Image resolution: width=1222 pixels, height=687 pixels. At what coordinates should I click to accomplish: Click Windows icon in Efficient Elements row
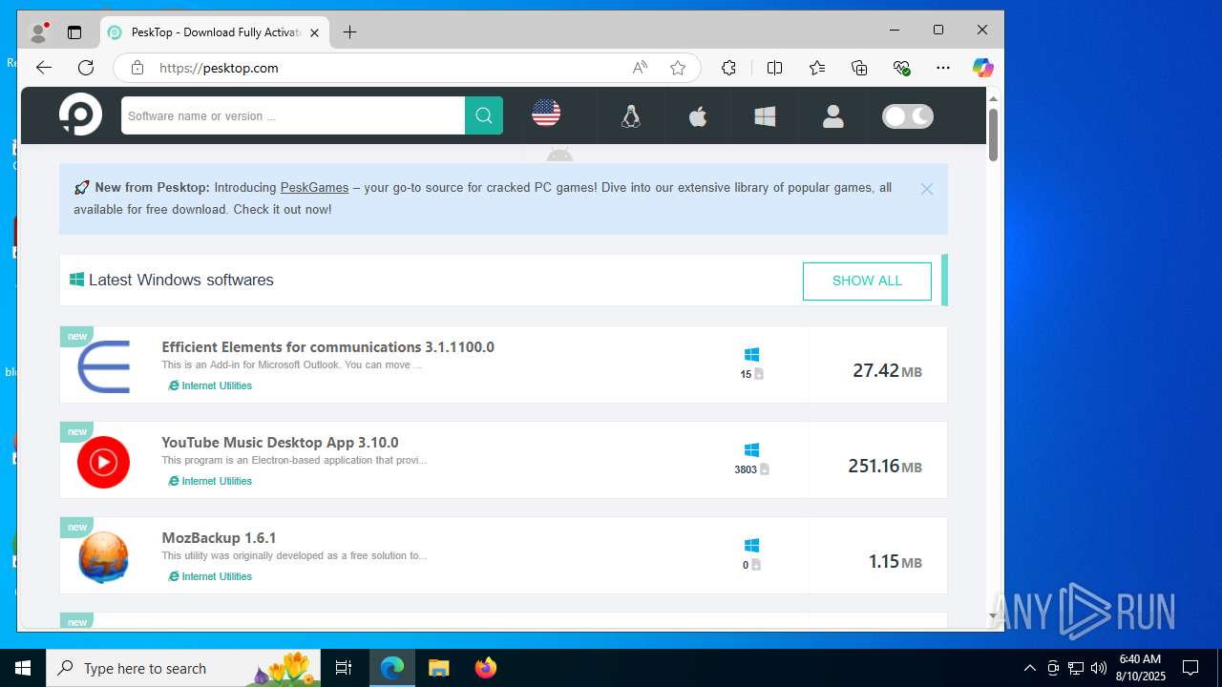pyautogui.click(x=751, y=354)
